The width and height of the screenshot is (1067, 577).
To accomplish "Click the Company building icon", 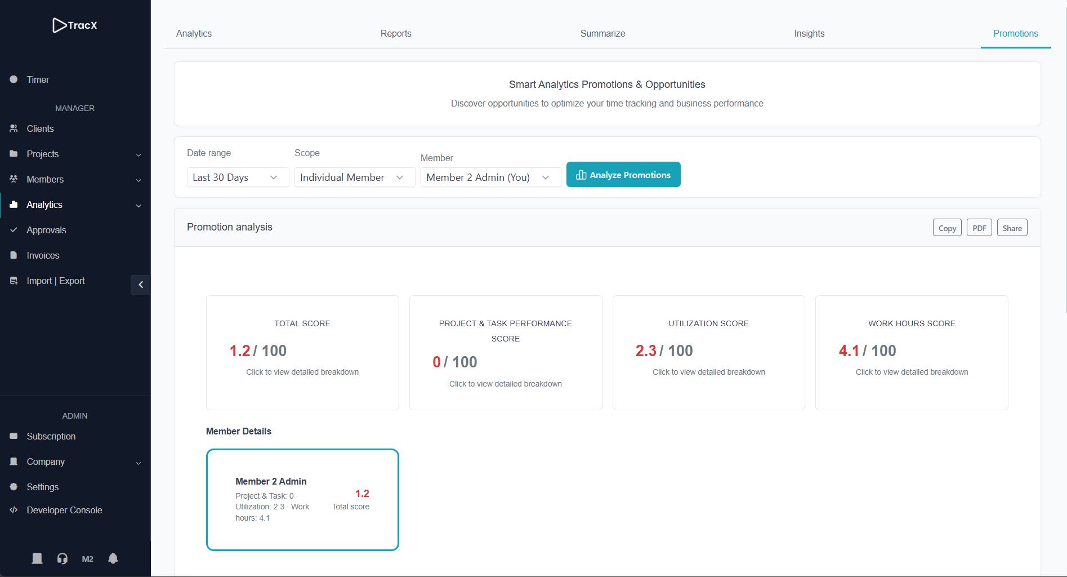I will 14,461.
